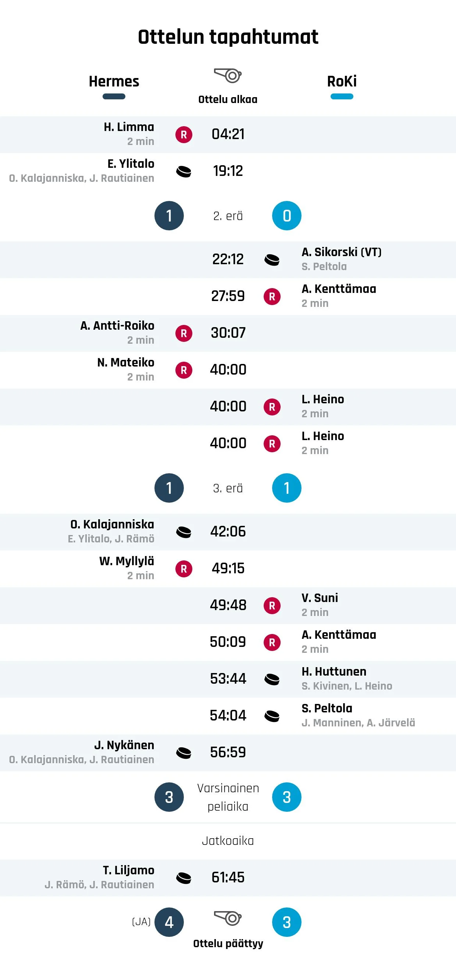The height and width of the screenshot is (956, 456).
Task: Click the 61:45 overtime goal timestamp
Action: [228, 877]
